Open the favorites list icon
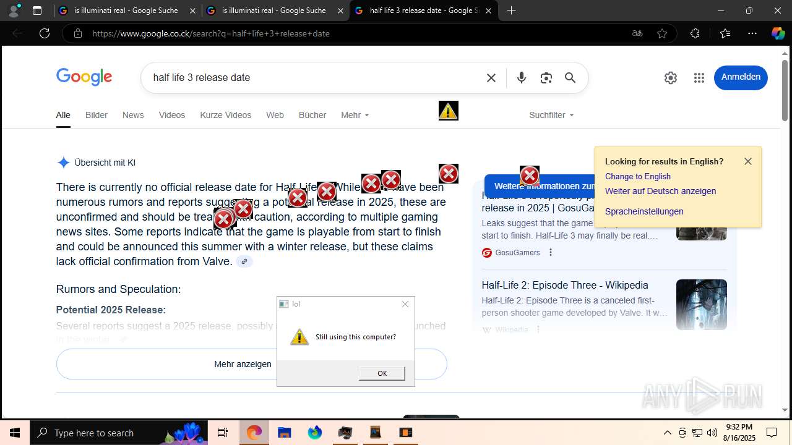The image size is (792, 445). 725,33
